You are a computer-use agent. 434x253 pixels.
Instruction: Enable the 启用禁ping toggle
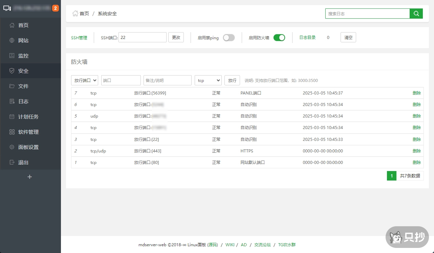pyautogui.click(x=229, y=38)
